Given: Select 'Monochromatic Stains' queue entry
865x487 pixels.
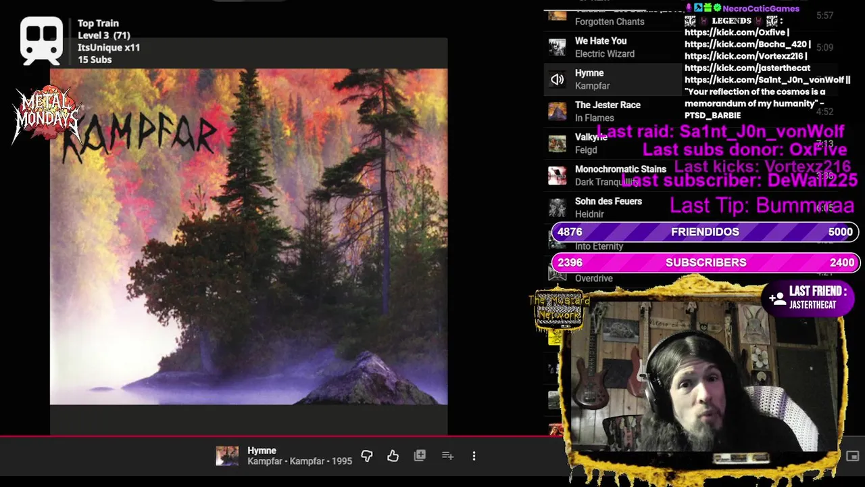Looking at the screenshot, I should tap(620, 169).
